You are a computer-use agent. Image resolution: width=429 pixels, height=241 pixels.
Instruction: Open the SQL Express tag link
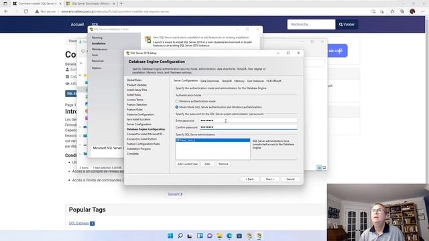(79, 223)
